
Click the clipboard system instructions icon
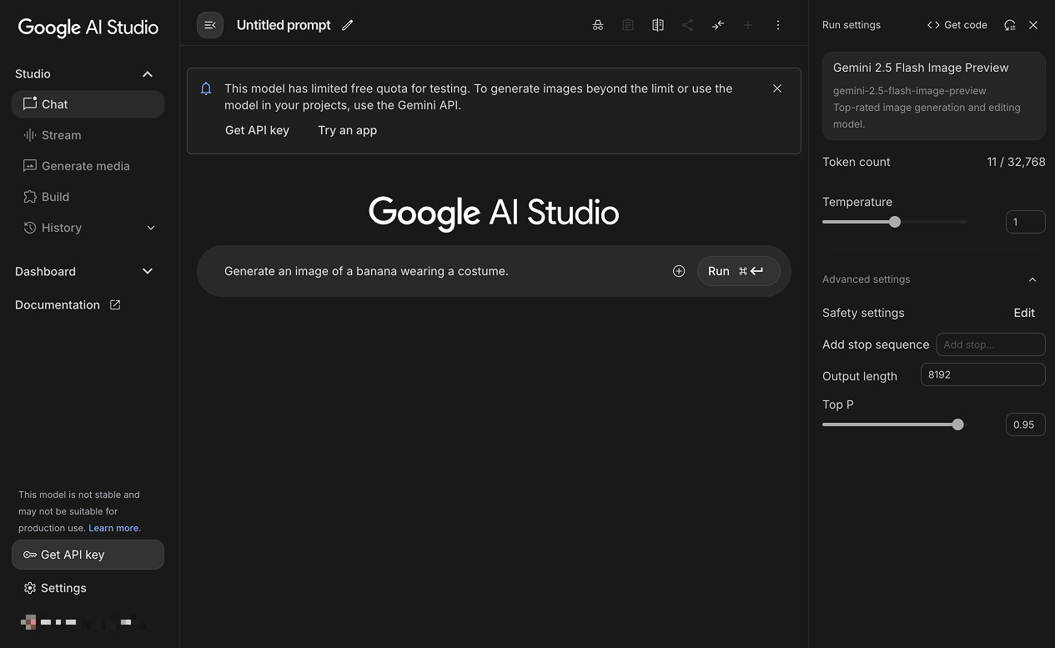(628, 25)
